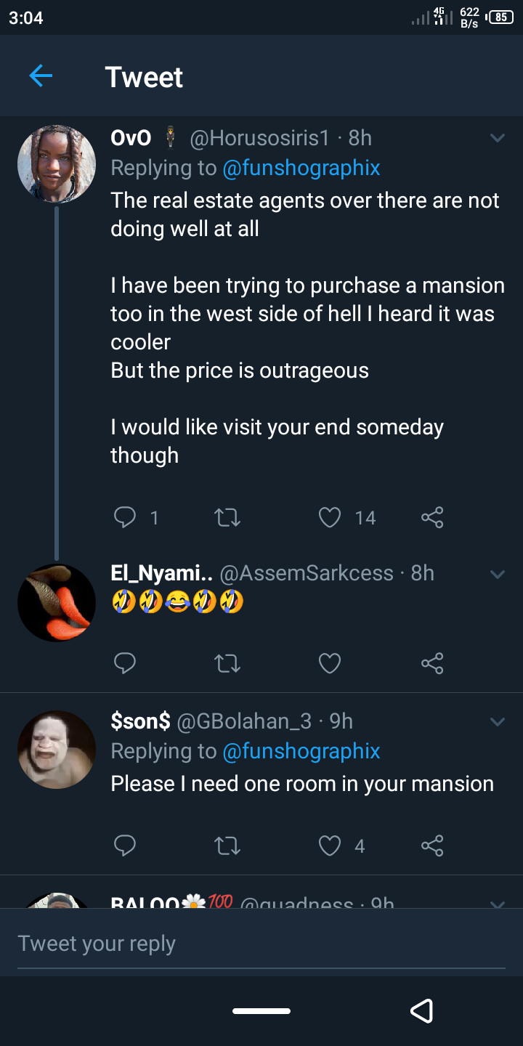Share El_Nyami's emoji tweet
Image resolution: width=523 pixels, height=1046 pixels.
432,663
